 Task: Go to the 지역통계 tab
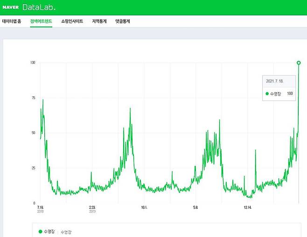pos(99,21)
